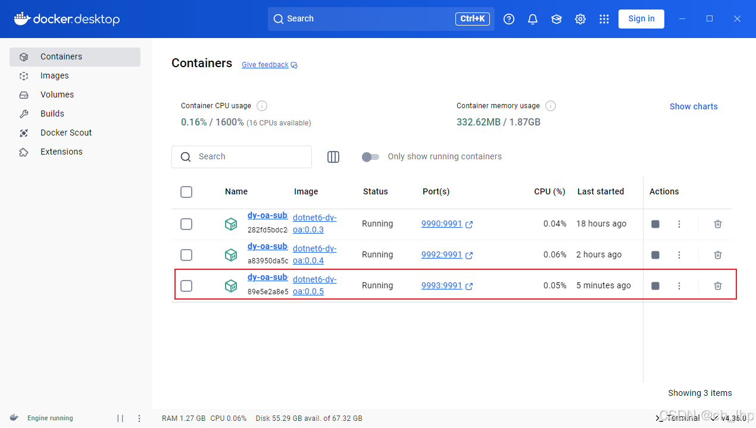
Task: Open the help question mark icon
Action: 509,19
